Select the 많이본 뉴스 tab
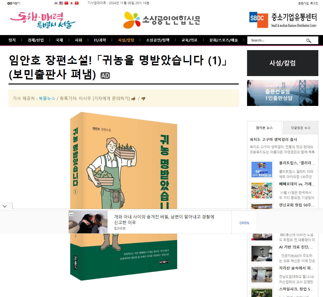The height and width of the screenshot is (297, 323). click(x=264, y=128)
